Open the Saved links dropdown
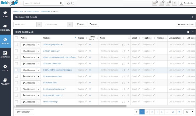Screen dimensions: 196x116 pos(28,24)
